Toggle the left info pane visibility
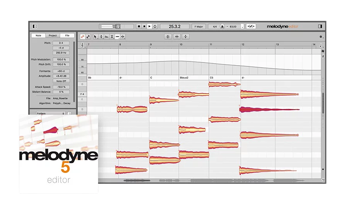The width and height of the screenshot is (343, 217). [35, 26]
